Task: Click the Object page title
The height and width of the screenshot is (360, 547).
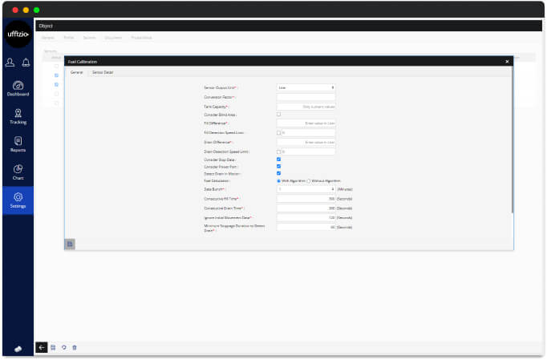Action: (x=46, y=26)
